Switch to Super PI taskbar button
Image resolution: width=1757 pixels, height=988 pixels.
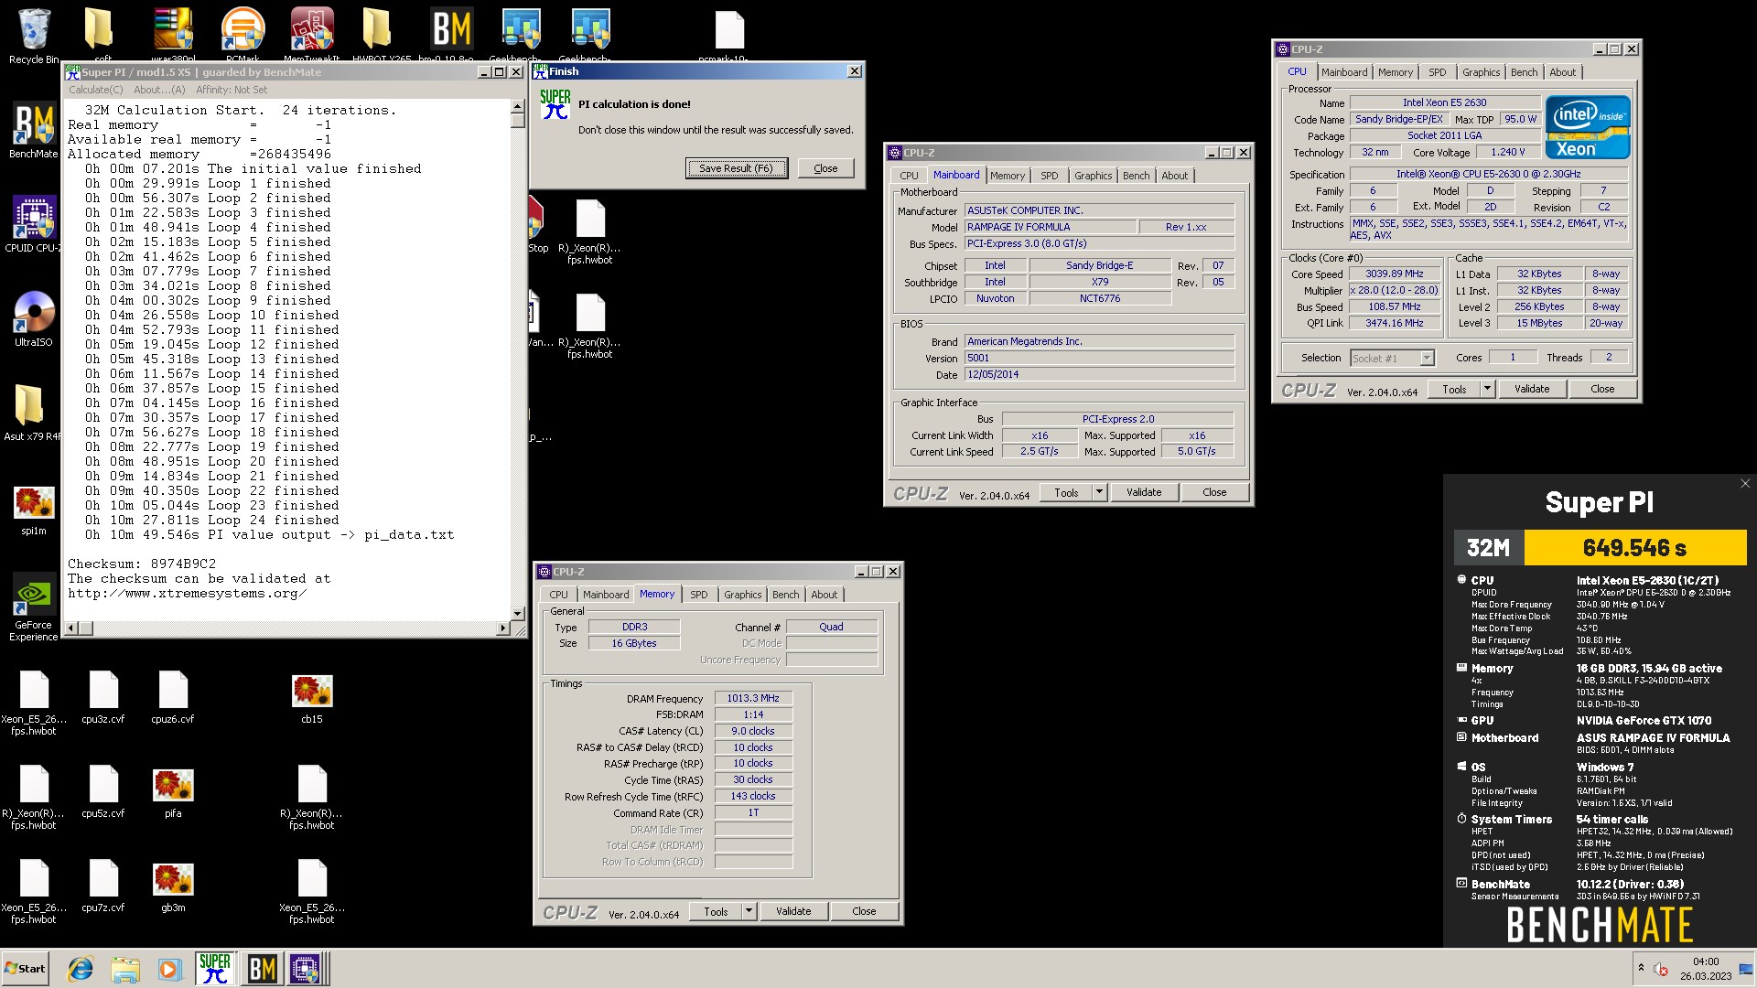[x=215, y=969]
